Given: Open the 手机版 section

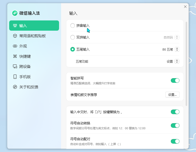Looking at the screenshot, I should point(34,77).
